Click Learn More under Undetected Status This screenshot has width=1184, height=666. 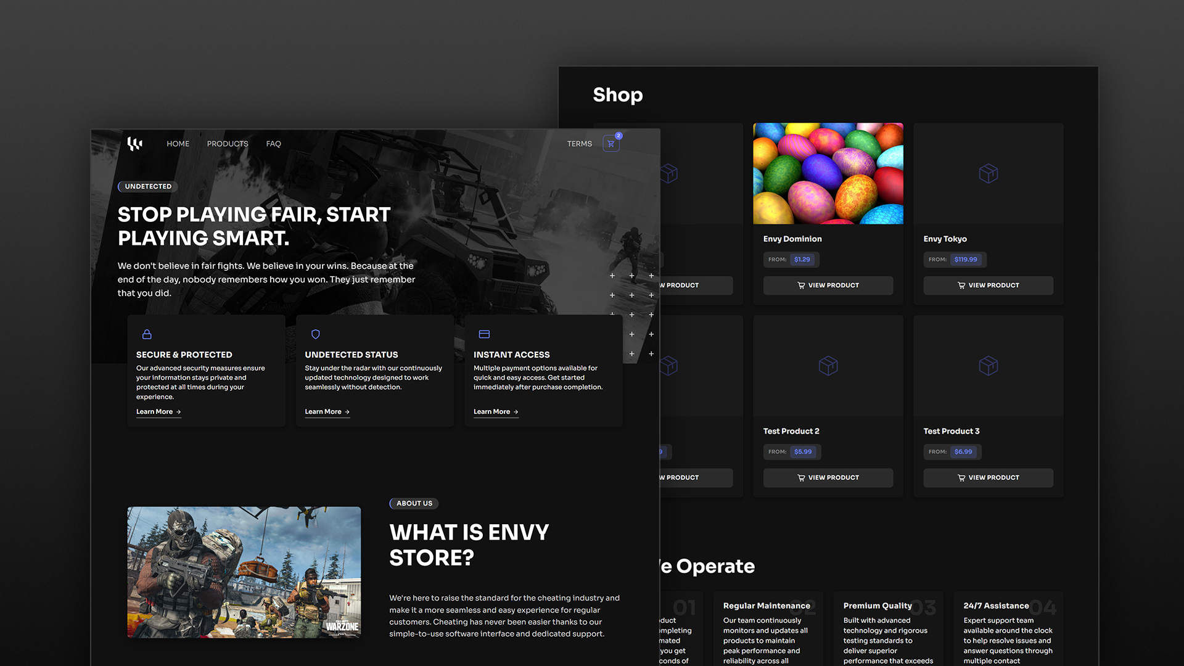[x=327, y=412]
